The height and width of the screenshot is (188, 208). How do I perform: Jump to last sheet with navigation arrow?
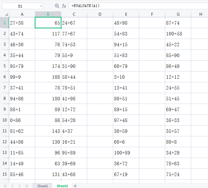pos(26,186)
